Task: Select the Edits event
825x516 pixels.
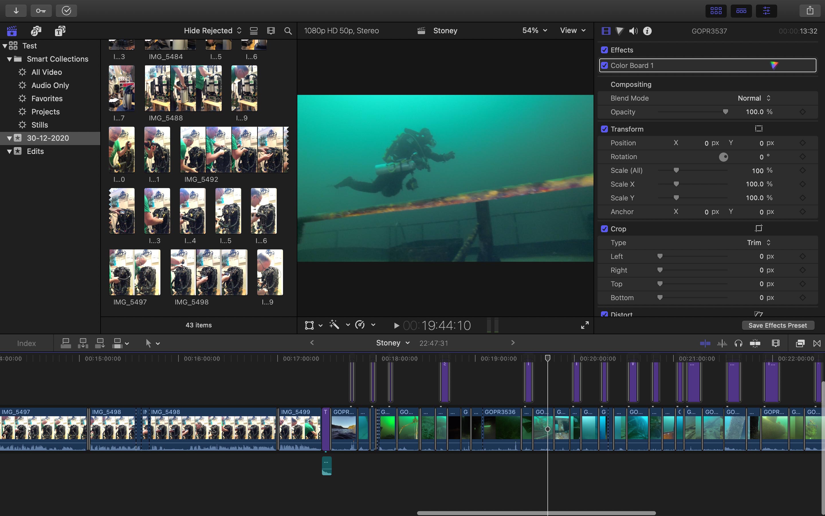Action: click(x=35, y=151)
